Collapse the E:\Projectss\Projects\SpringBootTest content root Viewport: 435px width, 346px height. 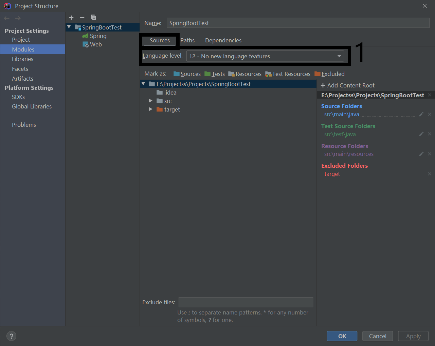coord(143,84)
